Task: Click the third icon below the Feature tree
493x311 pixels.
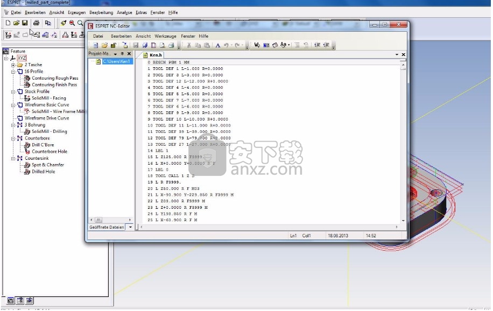Action: 30,301
